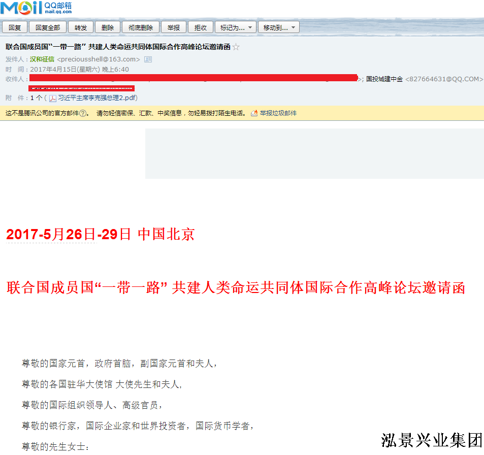Open the 标记为 (Mark as) dropdown

coord(235,27)
